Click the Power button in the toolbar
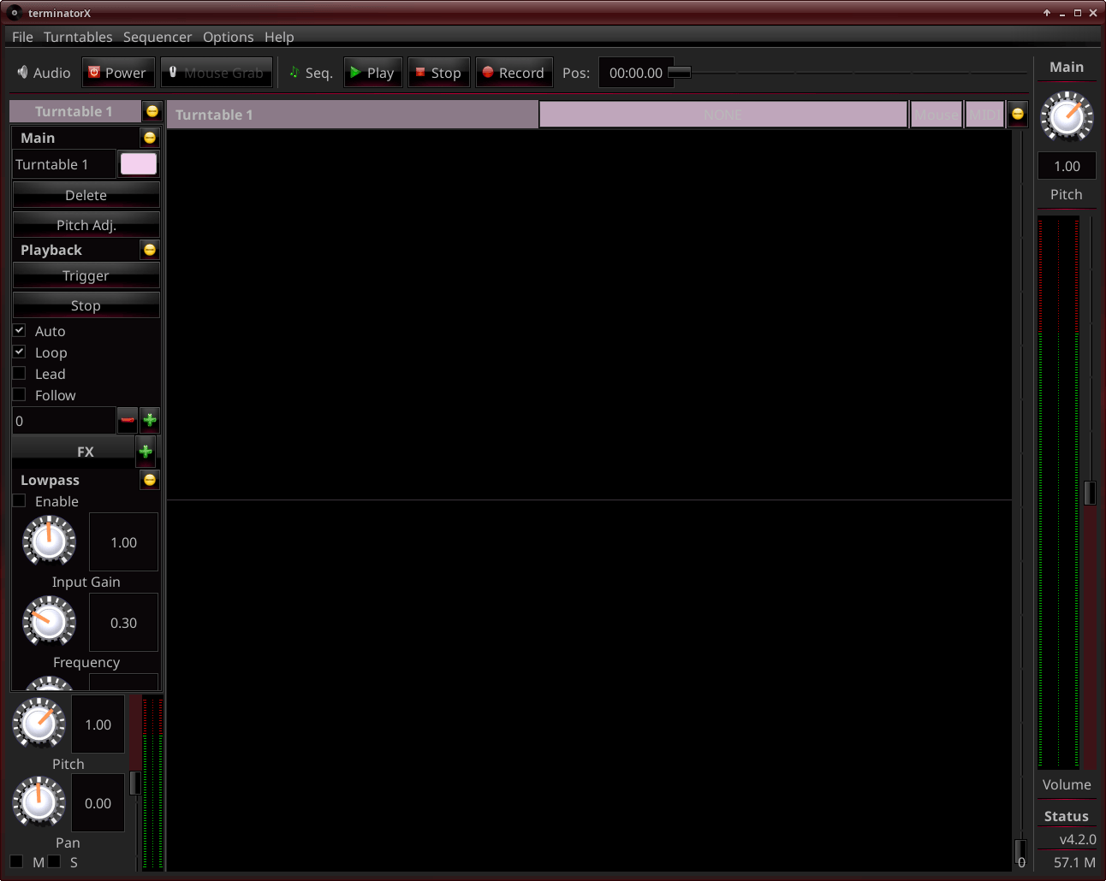 pyautogui.click(x=118, y=73)
